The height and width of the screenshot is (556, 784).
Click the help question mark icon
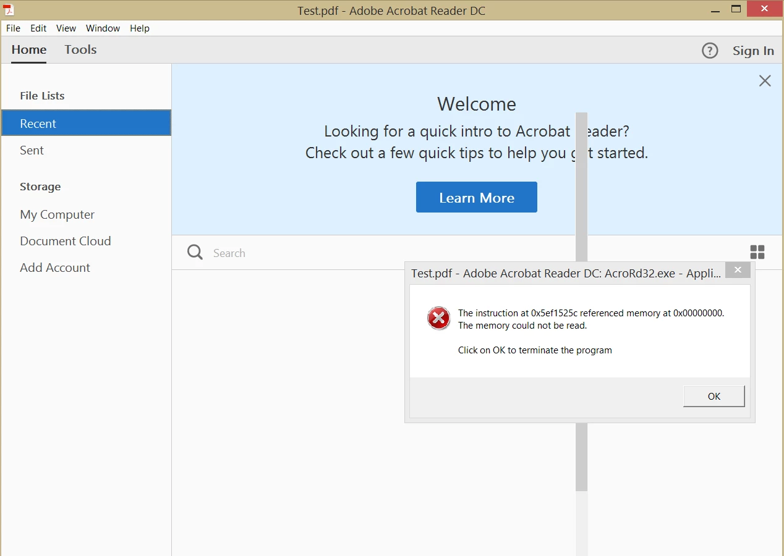pos(710,51)
